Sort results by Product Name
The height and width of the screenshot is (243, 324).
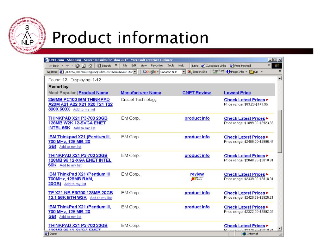(x=93, y=93)
